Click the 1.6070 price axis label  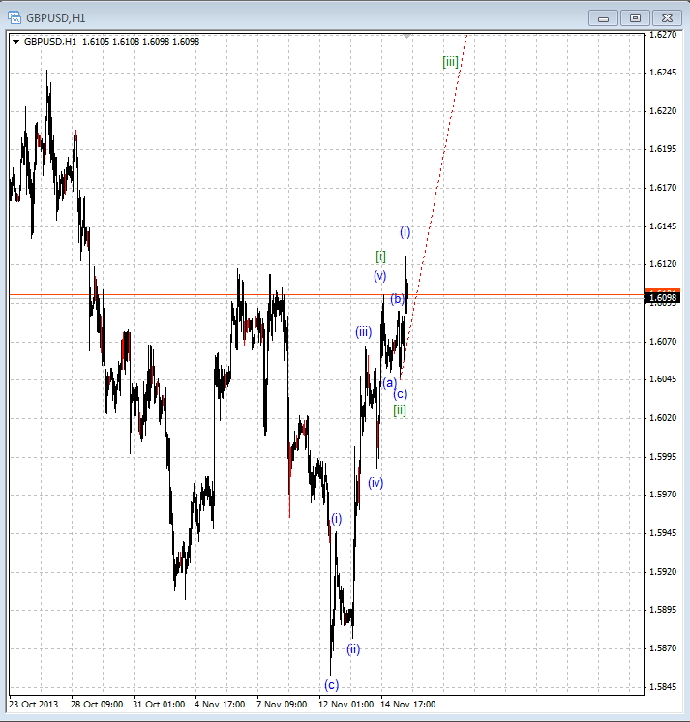coord(663,342)
